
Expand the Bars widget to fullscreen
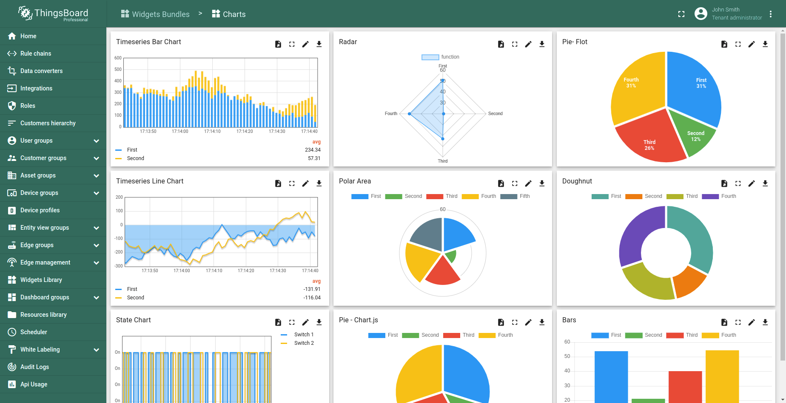[738, 322]
